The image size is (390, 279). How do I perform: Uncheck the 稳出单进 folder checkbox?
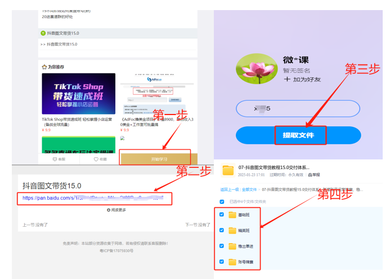(x=222, y=246)
